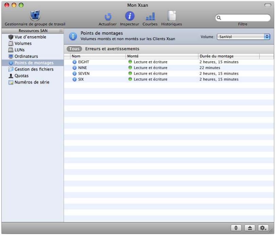Click the magnifier icon in the filter field

click(x=219, y=18)
